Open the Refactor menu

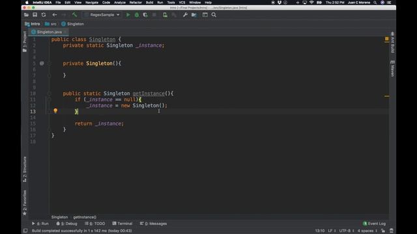tap(136, 3)
